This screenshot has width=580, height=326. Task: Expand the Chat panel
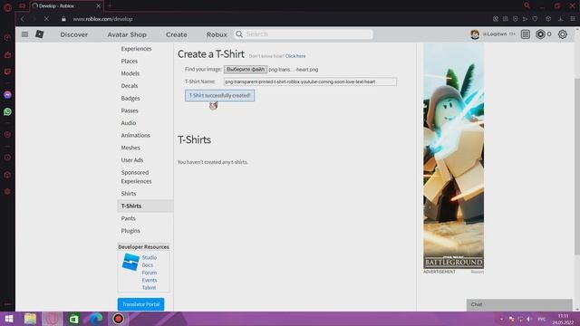click(519, 304)
